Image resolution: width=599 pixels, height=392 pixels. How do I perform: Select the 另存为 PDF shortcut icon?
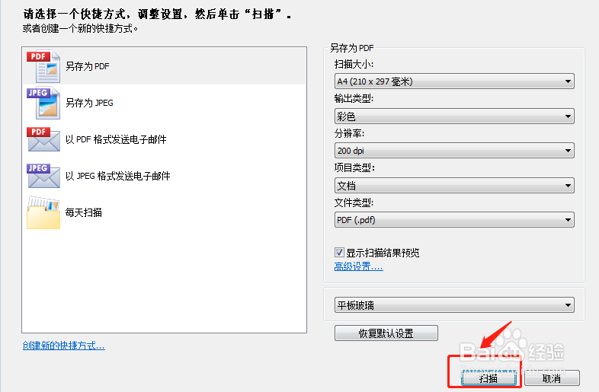43,66
